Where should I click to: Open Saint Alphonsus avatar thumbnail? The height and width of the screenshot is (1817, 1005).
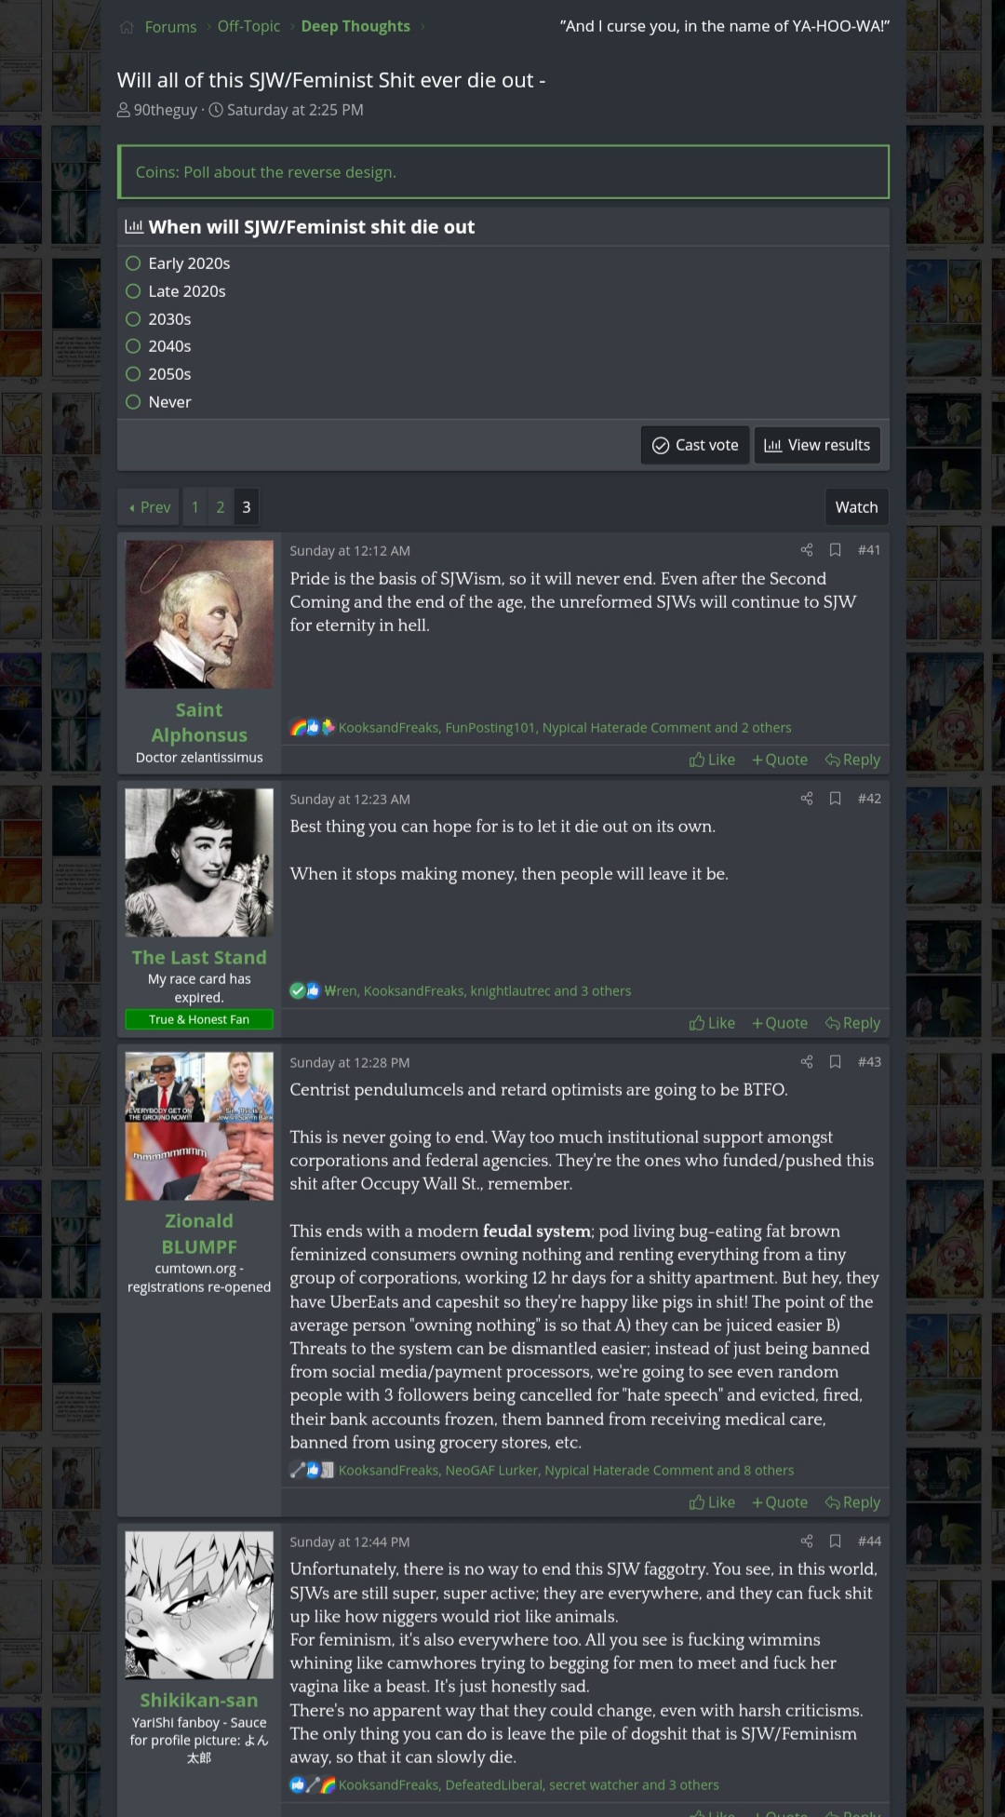(x=199, y=614)
